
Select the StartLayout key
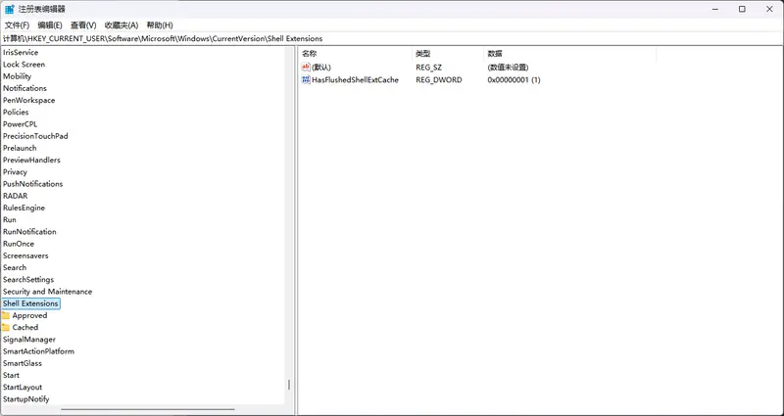tap(23, 388)
